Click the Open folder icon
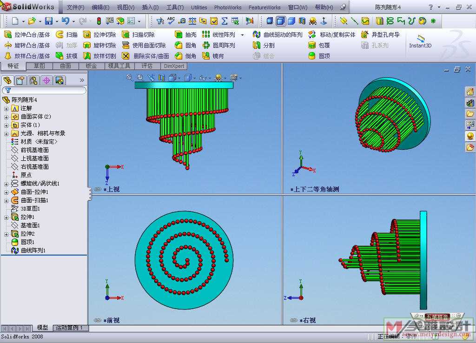This screenshot has width=476, height=343. (32, 20)
